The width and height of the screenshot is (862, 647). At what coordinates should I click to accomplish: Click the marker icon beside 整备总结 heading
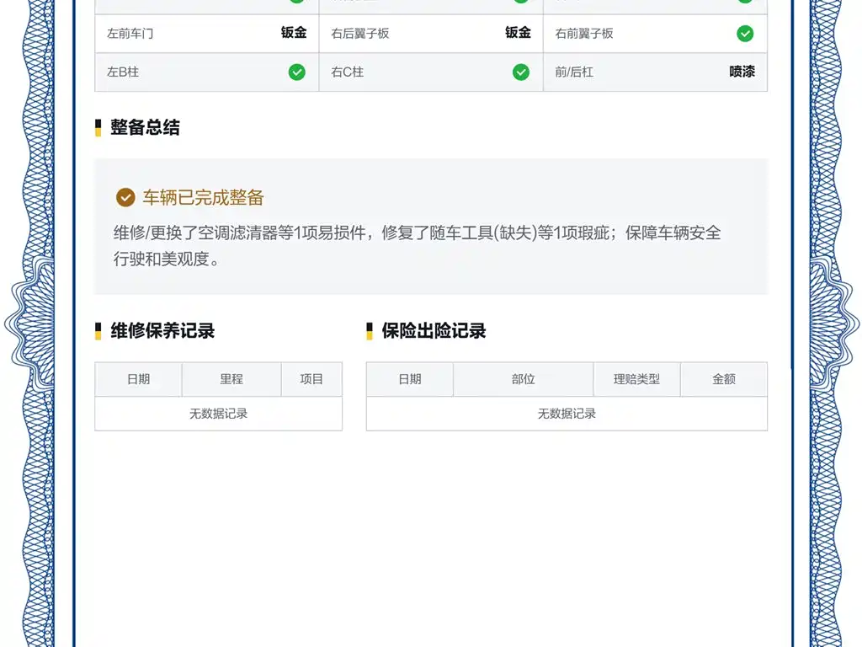(98, 127)
